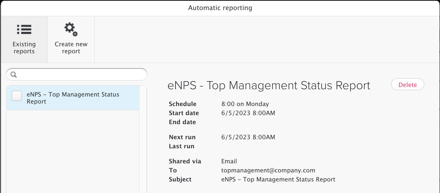Viewport: 440px width, 193px height.
Task: Click the email subject value text
Action: pyautogui.click(x=278, y=179)
